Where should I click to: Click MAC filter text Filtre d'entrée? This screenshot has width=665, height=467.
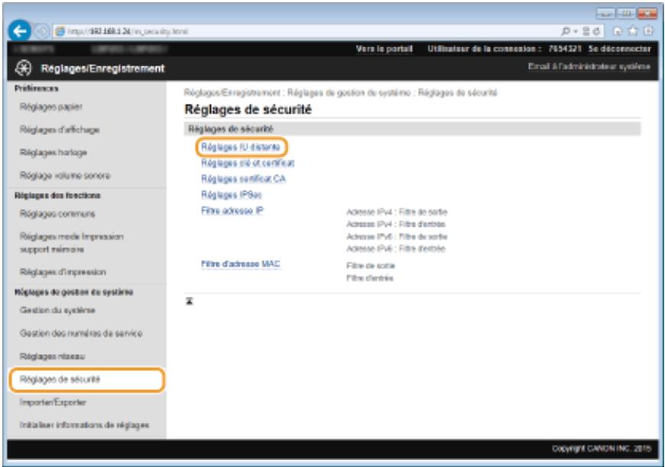pos(370,278)
